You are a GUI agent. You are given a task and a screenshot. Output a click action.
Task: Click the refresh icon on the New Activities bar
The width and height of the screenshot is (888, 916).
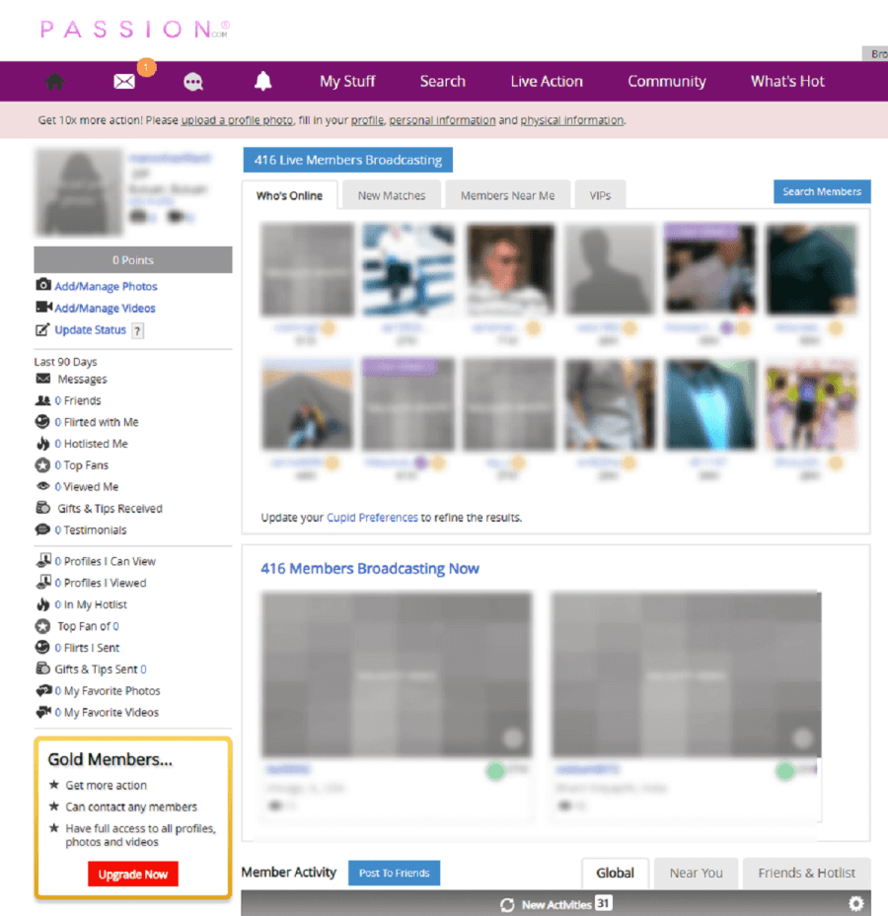[507, 903]
